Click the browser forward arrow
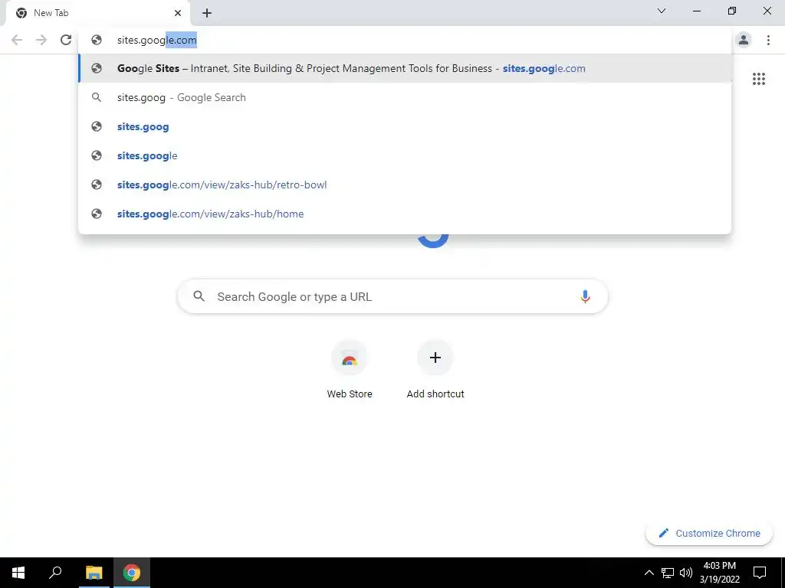Viewport: 785px width, 588px height. tap(41, 40)
